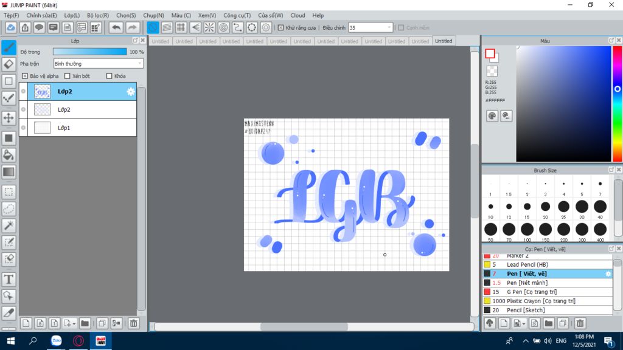
Task: Toggle Cạnh mềm checkbox
Action: tap(402, 28)
